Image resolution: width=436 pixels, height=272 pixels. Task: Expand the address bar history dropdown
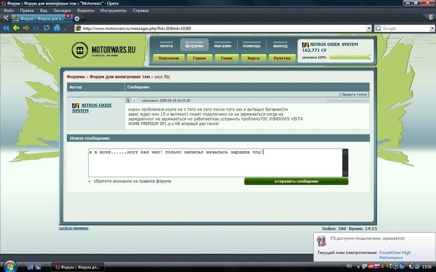click(x=369, y=29)
